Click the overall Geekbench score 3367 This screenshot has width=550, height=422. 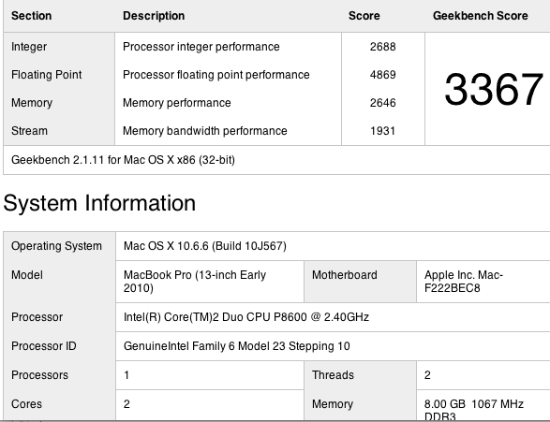pyautogui.click(x=494, y=89)
